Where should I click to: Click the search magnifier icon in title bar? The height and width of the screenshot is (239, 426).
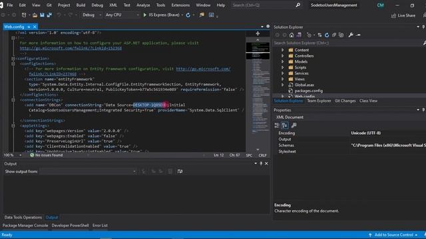[298, 5]
